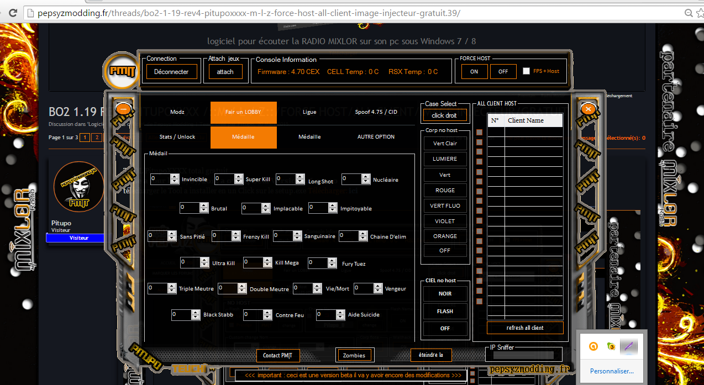Tick the topmost checkbox beside the client list

[x=479, y=133]
